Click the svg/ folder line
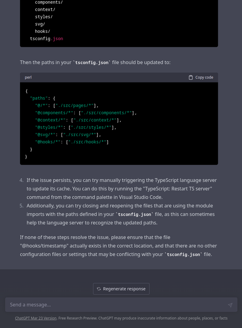This screenshot has height=328, width=242. coord(40,24)
